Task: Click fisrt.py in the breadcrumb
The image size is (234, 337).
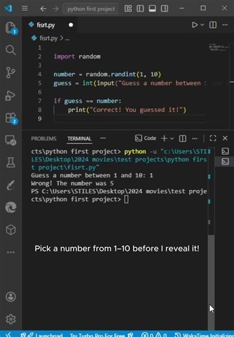Action: pyautogui.click(x=48, y=38)
